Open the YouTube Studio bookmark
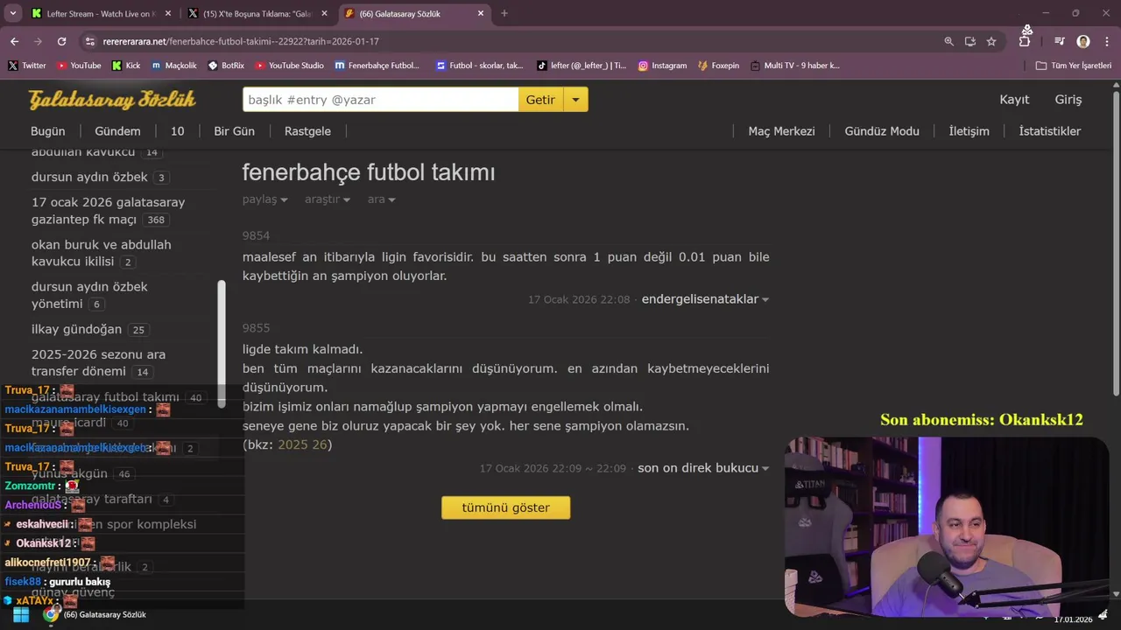This screenshot has width=1121, height=630. (x=289, y=66)
